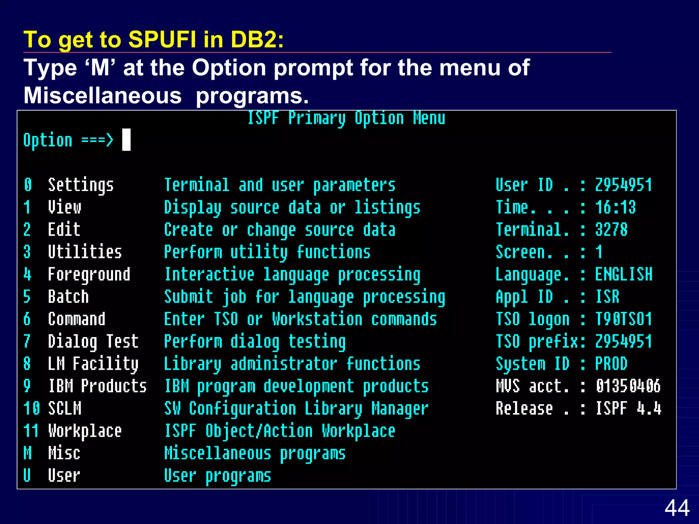
Task: Click the 'Terminal and user parameters' description
Action: 280,185
